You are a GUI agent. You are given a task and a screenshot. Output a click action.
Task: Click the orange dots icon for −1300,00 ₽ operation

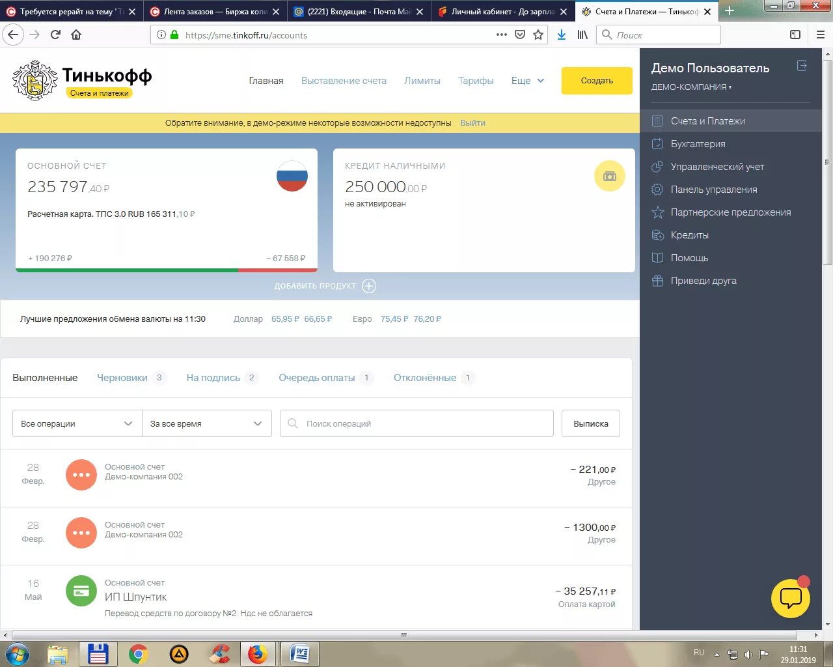[81, 533]
